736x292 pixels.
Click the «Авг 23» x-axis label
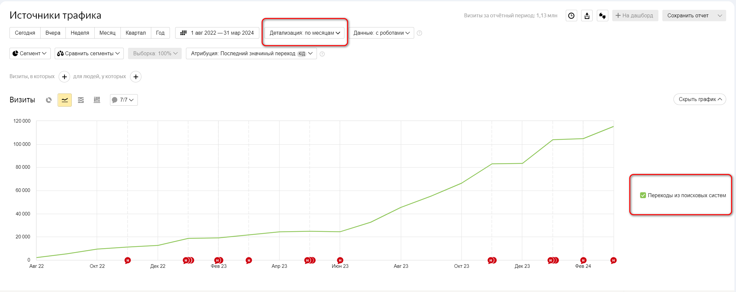tap(401, 266)
